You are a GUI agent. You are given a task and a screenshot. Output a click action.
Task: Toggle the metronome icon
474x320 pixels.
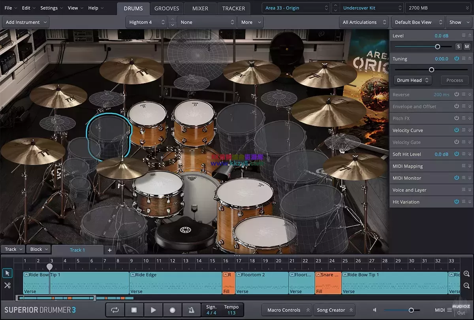(191, 310)
